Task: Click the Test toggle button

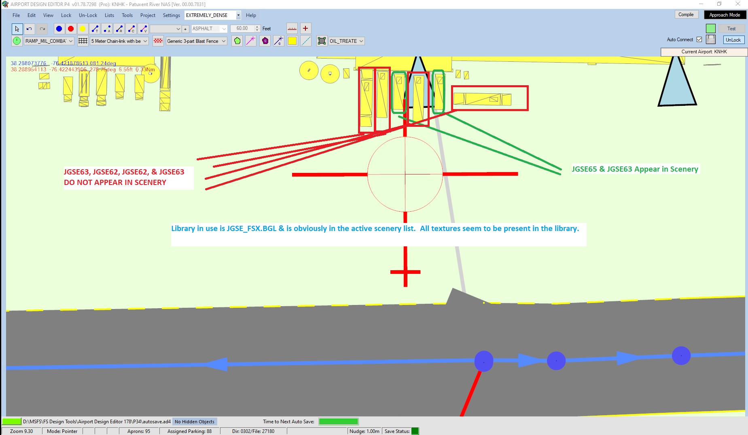Action: coord(731,28)
